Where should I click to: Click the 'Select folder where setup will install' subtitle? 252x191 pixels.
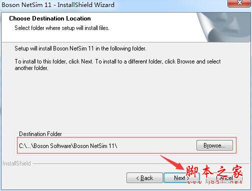click(62, 28)
